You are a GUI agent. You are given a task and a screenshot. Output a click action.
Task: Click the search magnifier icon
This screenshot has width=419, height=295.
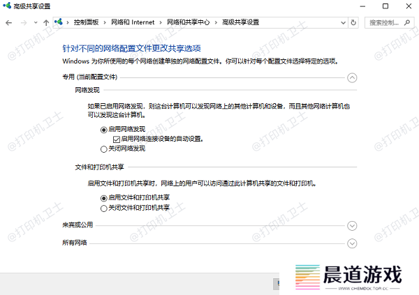407,23
